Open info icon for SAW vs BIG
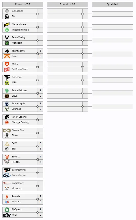 37,146
